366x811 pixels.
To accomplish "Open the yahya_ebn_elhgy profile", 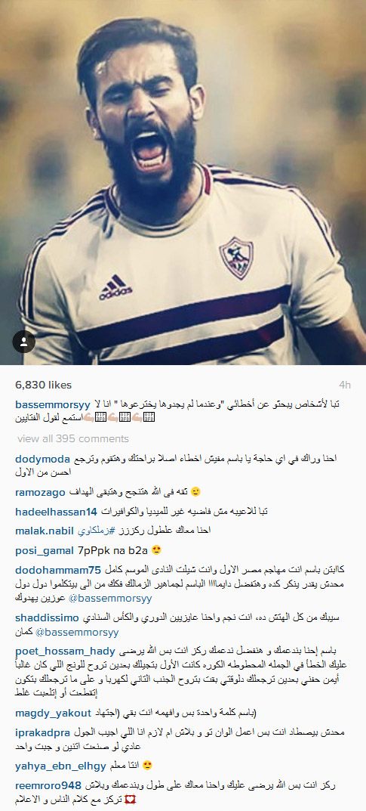I will pos(60,766).
